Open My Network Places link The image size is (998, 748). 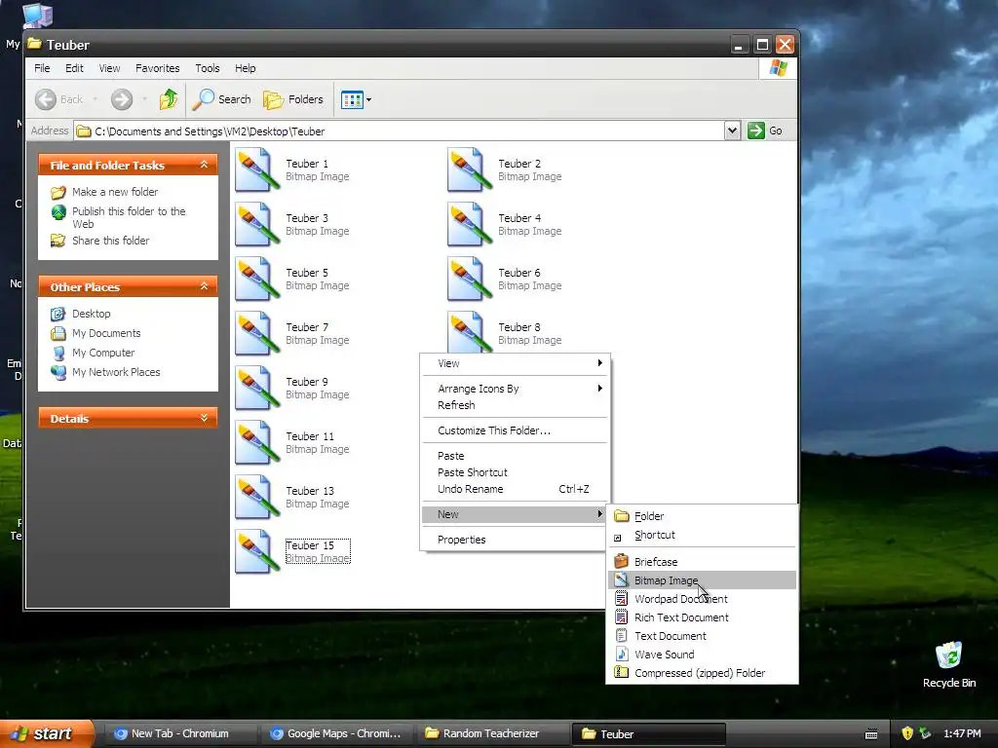point(116,372)
